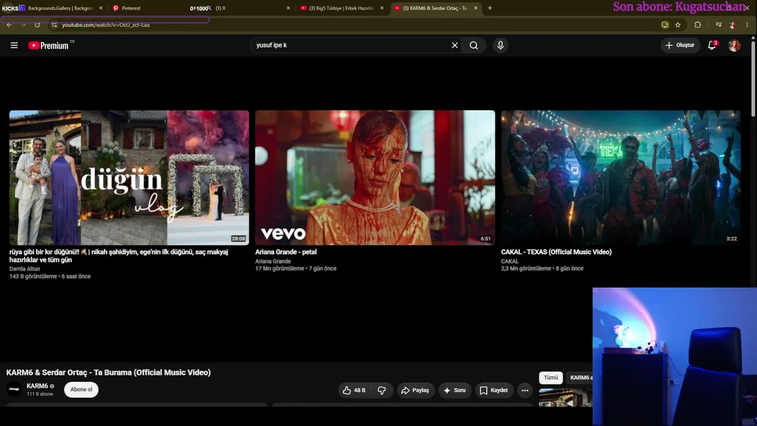Click the '2,3 Mn görüntüleme • 8 gün önce' text
Screen dimensions: 757x426
[x=542, y=269]
